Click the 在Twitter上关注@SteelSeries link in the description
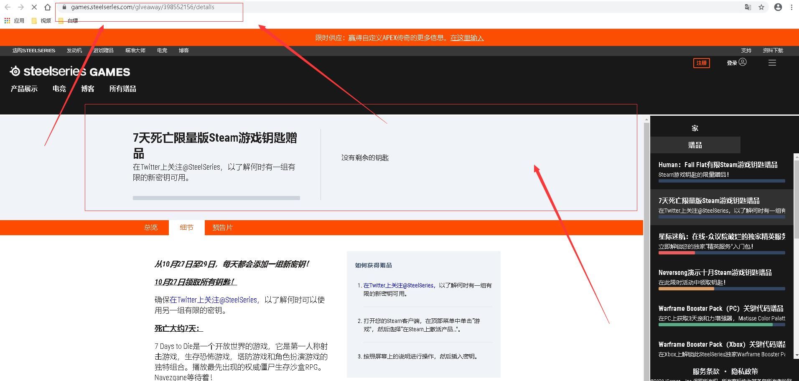The image size is (799, 381). 213,300
